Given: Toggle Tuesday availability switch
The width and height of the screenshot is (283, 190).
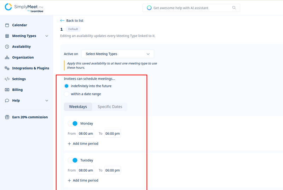Looking at the screenshot, I should point(73,160).
